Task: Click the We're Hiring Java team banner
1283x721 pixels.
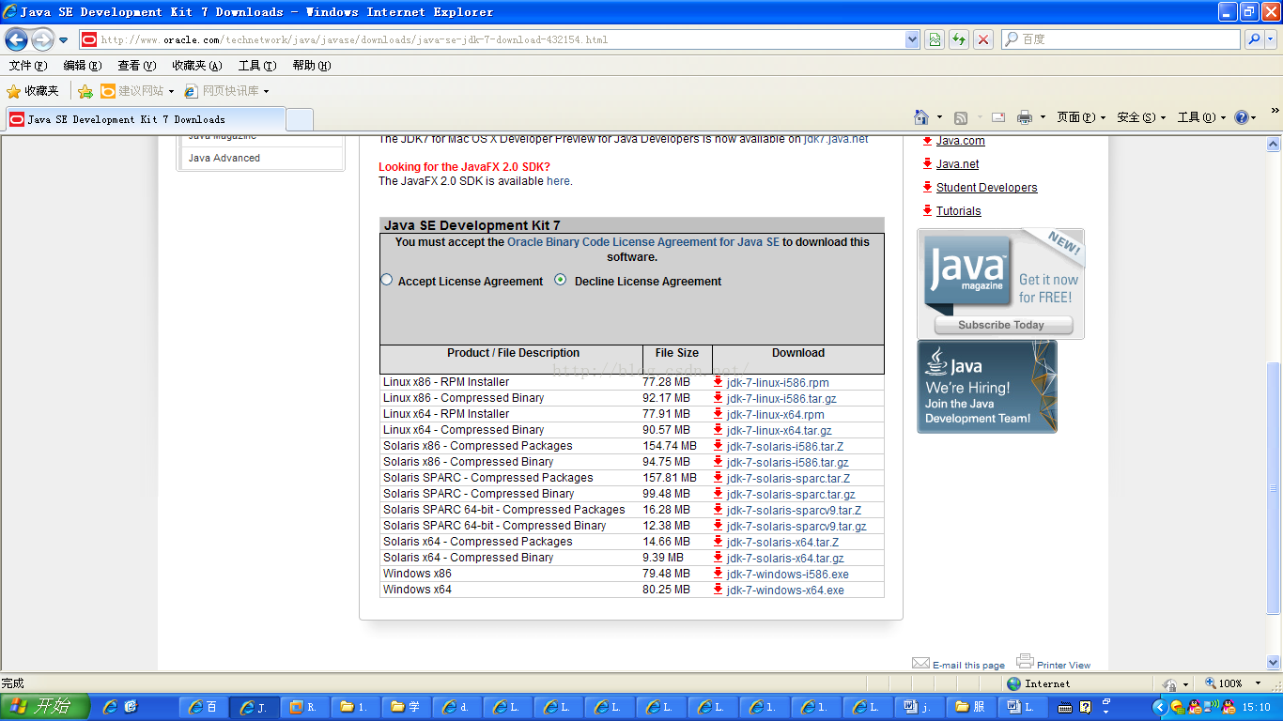Action: click(987, 387)
